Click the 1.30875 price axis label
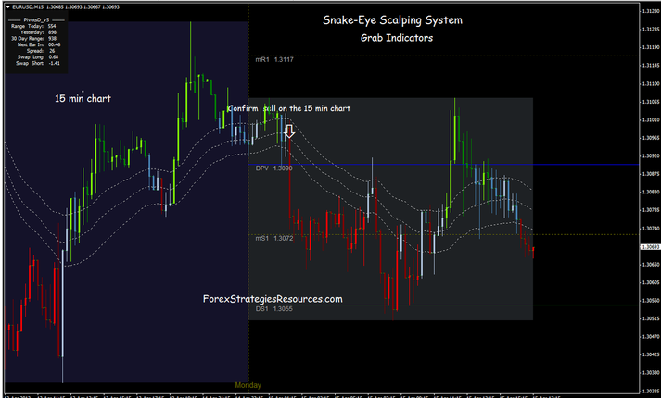This screenshot has width=661, height=398. click(x=651, y=174)
